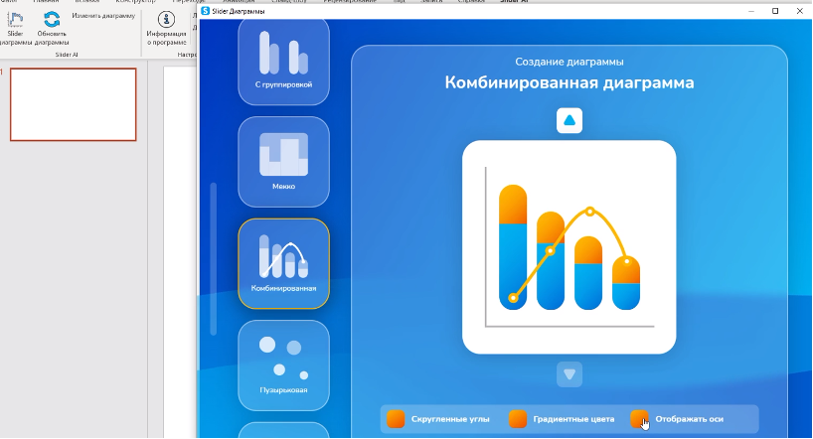Click the down arrow below chart preview
Viewport: 813px width, 439px height.
(569, 374)
